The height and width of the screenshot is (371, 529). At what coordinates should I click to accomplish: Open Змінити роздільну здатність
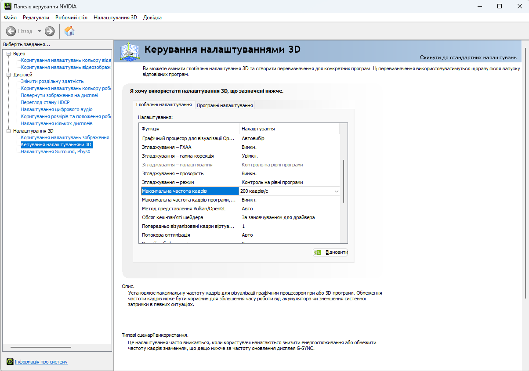(x=52, y=81)
